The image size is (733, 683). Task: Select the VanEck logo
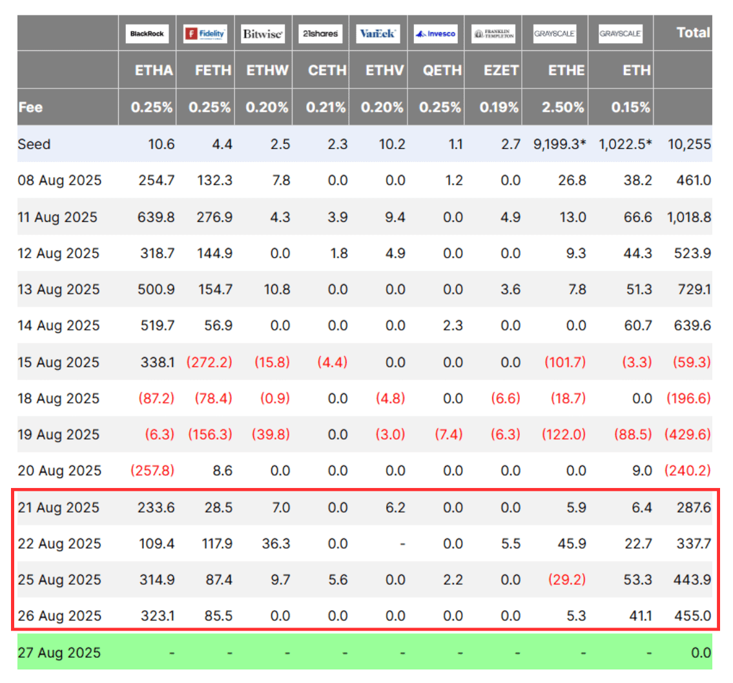378,33
